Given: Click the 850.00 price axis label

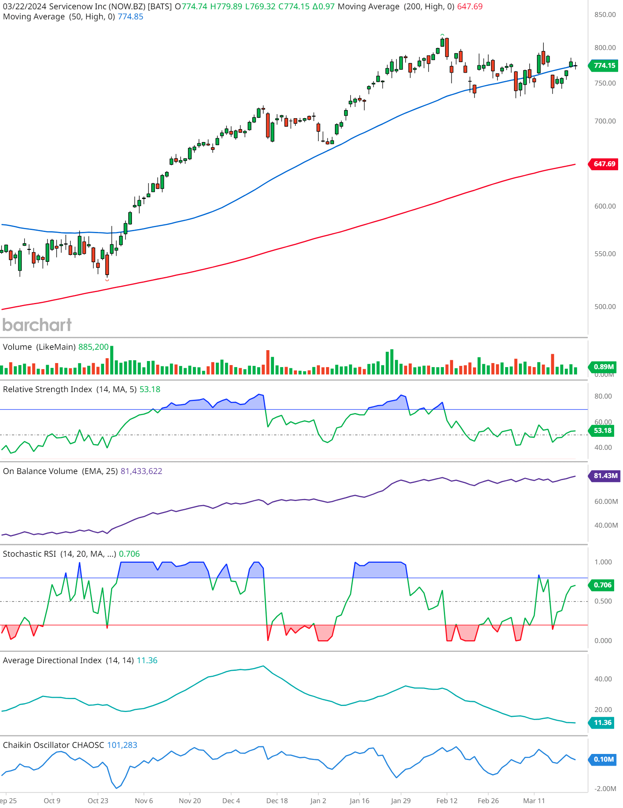Looking at the screenshot, I should [x=605, y=15].
